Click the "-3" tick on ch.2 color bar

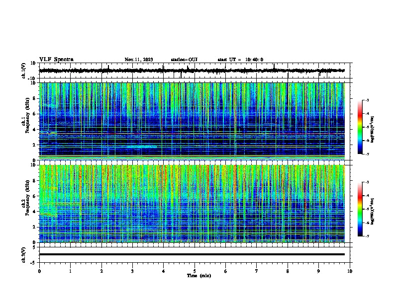click(x=367, y=182)
